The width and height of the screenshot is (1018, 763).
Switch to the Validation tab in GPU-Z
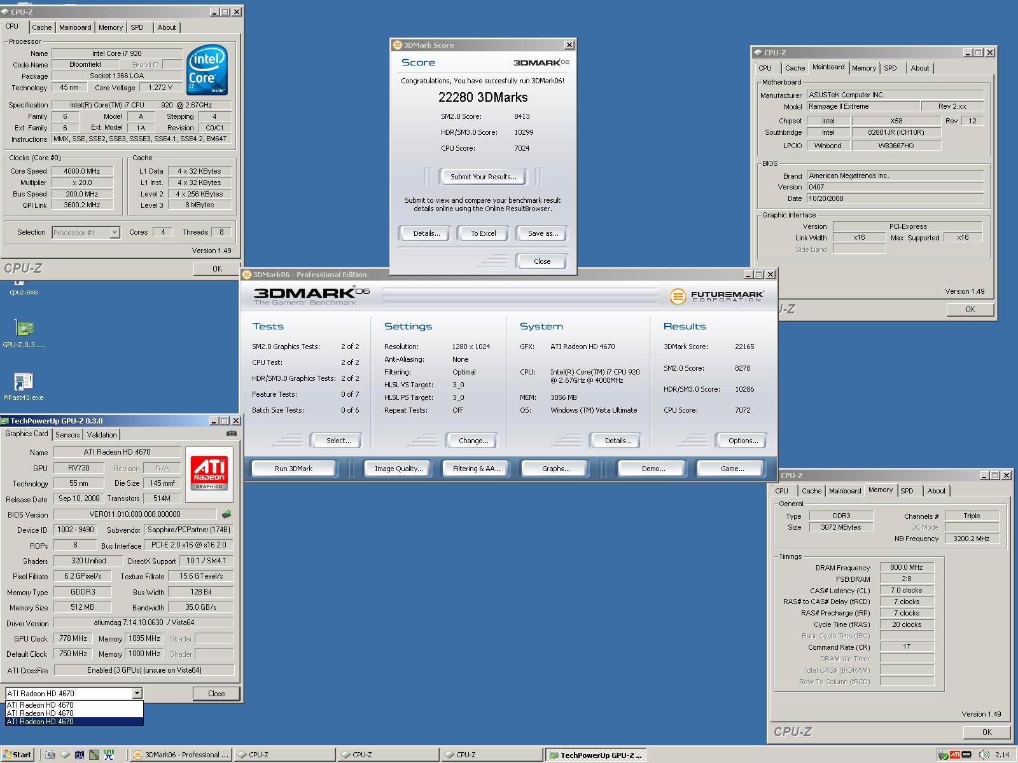coord(102,435)
